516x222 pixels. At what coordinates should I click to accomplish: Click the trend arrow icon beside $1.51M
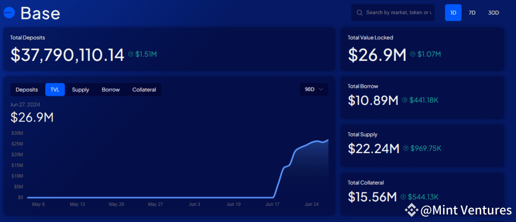coord(131,54)
